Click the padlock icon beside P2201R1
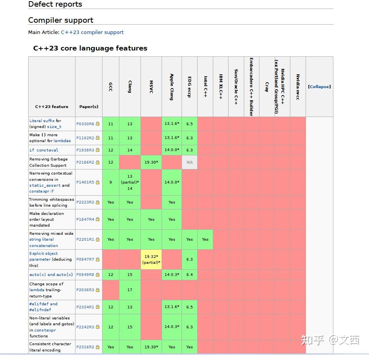The width and height of the screenshot is (369, 355). pos(97,239)
